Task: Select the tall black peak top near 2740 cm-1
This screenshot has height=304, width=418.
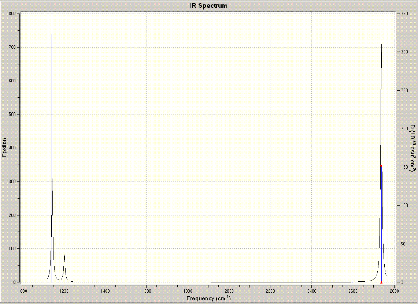Action: (381, 45)
